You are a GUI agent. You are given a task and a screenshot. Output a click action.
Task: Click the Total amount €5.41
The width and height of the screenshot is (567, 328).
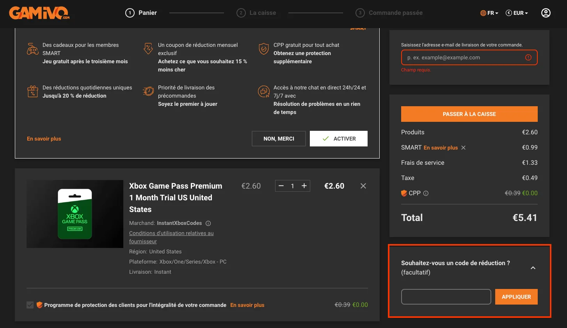(x=525, y=217)
